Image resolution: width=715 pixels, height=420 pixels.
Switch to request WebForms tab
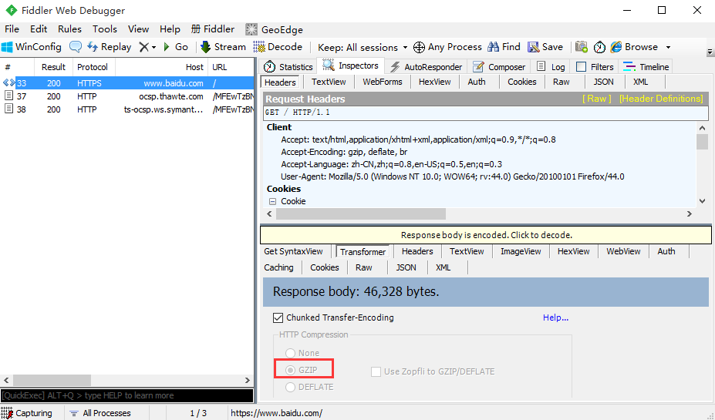pyautogui.click(x=383, y=82)
